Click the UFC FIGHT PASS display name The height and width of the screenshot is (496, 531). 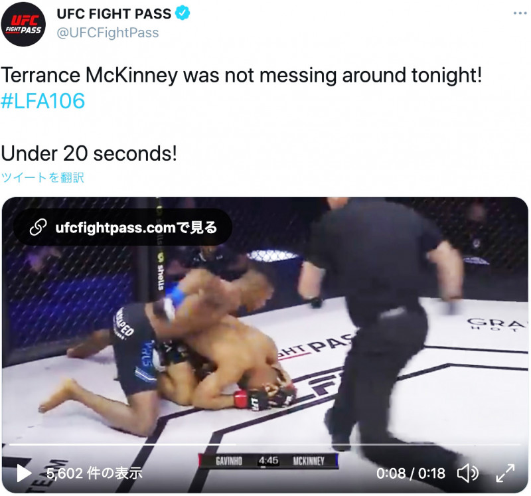114,13
